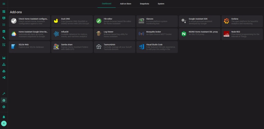264x129 pixels.
Task: Open the Map person sidebar icon
Action: 4,18
